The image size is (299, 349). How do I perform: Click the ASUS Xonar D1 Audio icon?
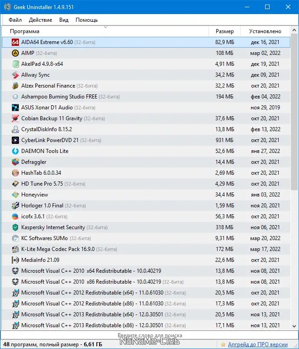pyautogui.click(x=15, y=108)
